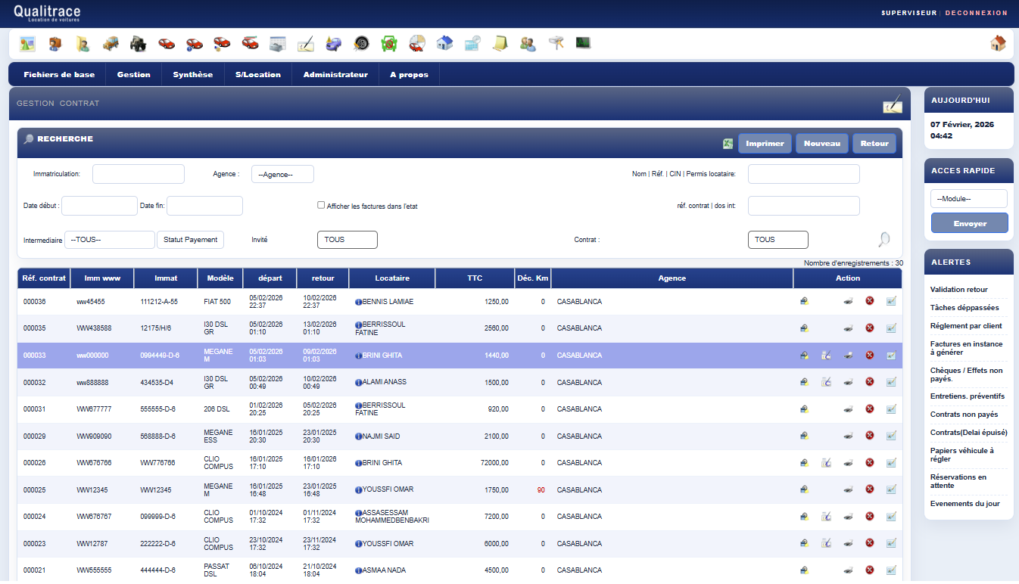Image resolution: width=1019 pixels, height=584 pixels.
Task: Focus the Nom Réf CIN Permis locataire field
Action: pyautogui.click(x=804, y=174)
